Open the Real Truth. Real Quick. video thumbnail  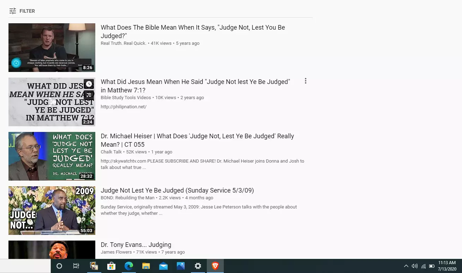click(x=52, y=48)
